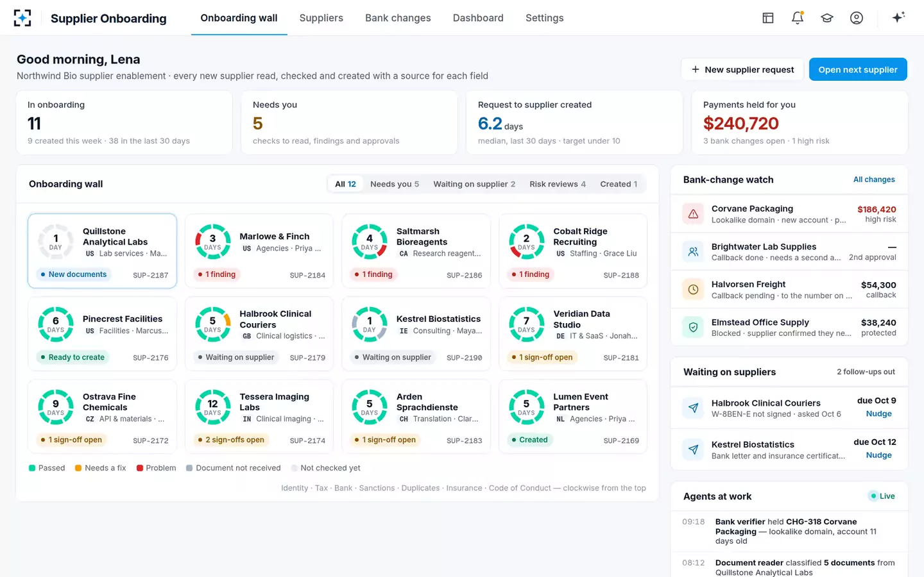Image resolution: width=924 pixels, height=577 pixels.
Task: Click the Live agents status badge
Action: [x=882, y=496]
